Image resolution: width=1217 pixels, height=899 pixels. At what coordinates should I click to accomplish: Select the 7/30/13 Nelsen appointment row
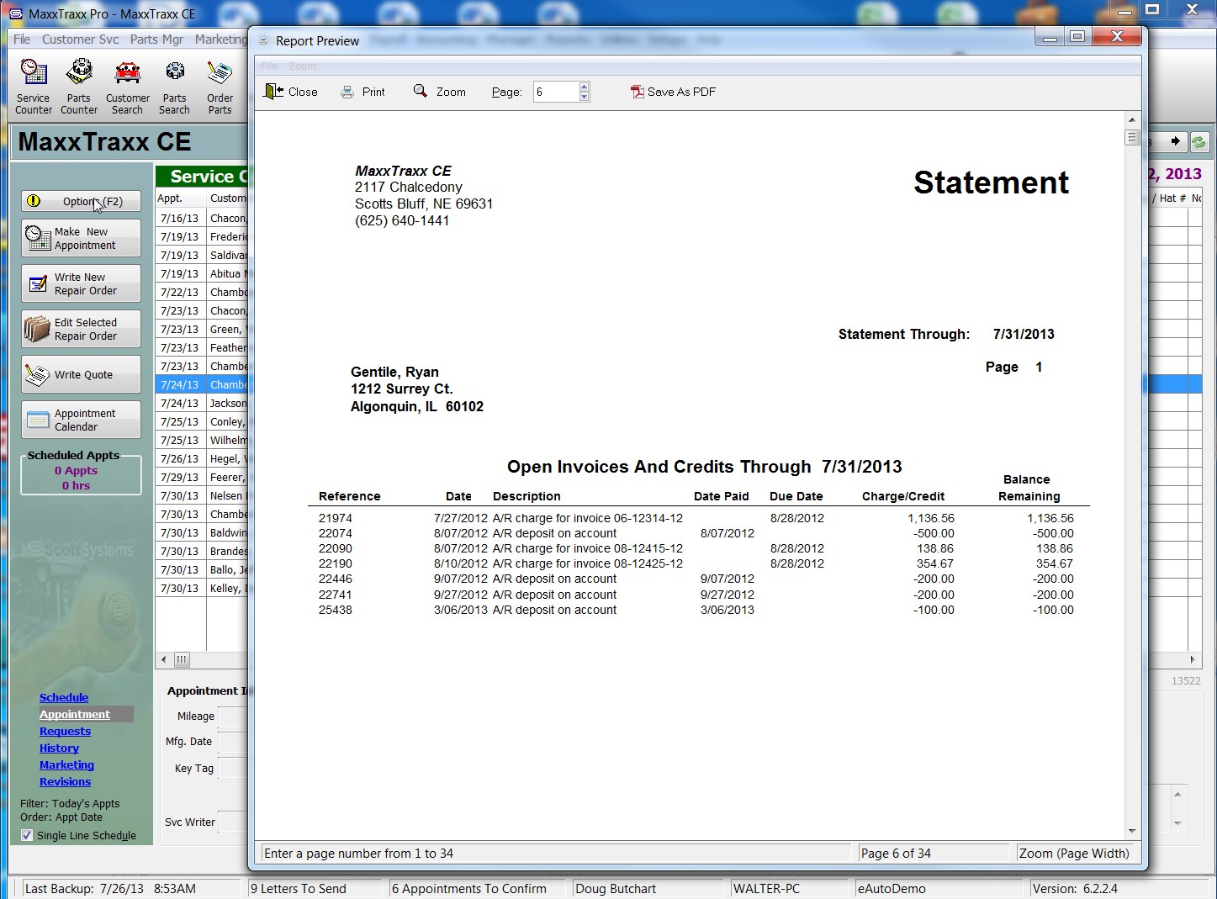pos(202,495)
